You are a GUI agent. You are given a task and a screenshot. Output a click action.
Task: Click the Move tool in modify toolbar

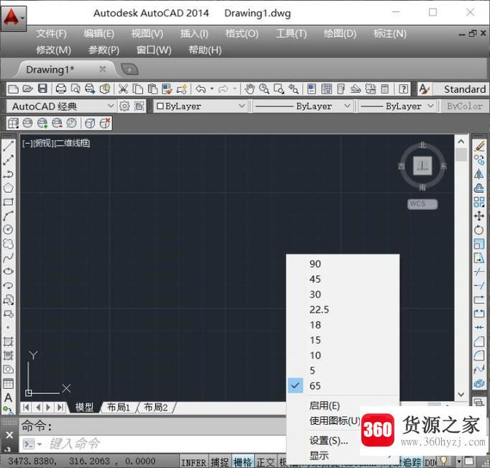coord(479,216)
